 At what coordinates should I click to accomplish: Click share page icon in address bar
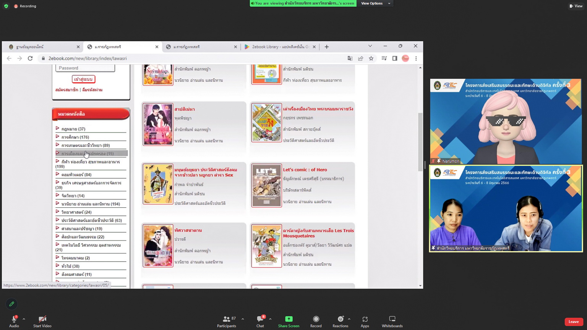[x=360, y=58]
